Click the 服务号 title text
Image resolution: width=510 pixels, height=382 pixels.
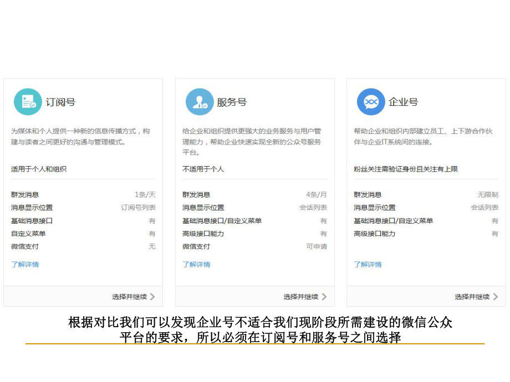pos(232,102)
